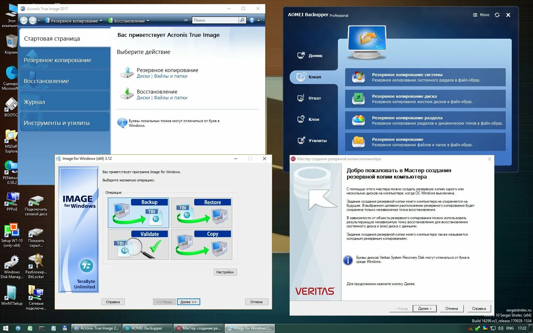Viewport: 533px width, 333px height.
Task: Open the Windows Start button
Action: [5, 328]
